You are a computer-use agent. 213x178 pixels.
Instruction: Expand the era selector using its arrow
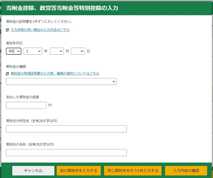pos(18,51)
